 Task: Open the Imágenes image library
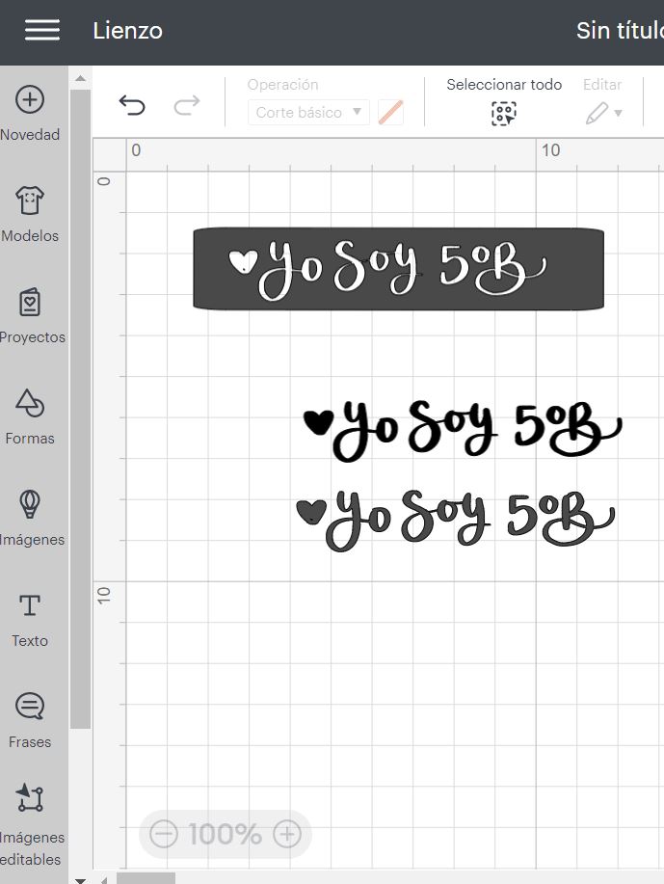(x=32, y=518)
